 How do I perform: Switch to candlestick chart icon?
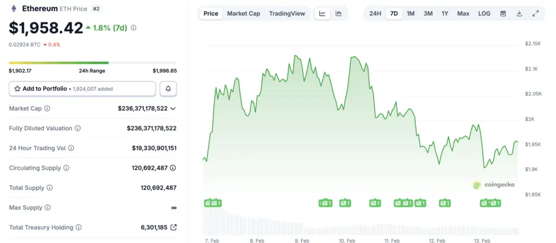339,14
